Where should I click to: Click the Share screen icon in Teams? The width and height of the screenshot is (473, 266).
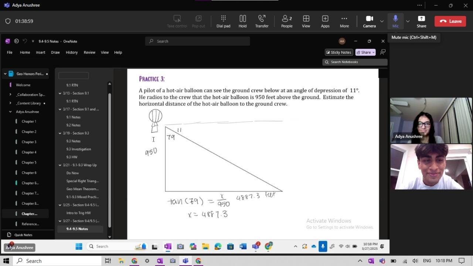[x=421, y=21]
